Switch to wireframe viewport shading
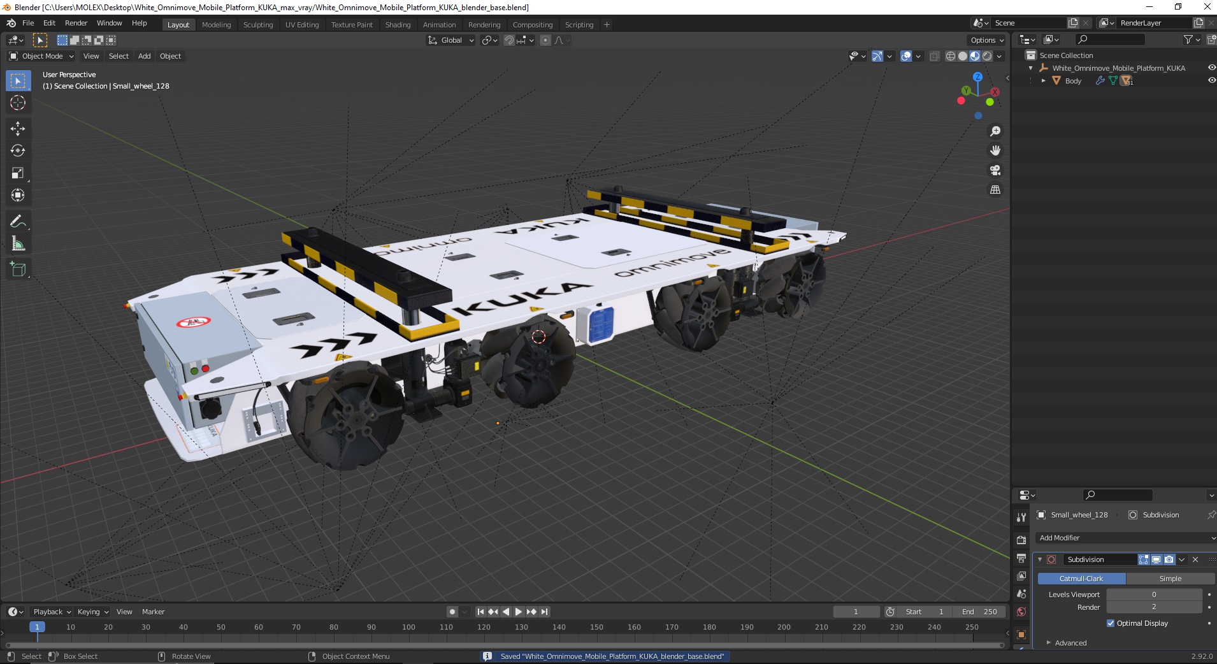This screenshot has height=664, width=1217. (x=951, y=56)
